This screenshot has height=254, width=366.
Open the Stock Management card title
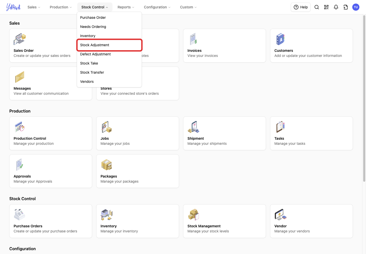click(204, 226)
